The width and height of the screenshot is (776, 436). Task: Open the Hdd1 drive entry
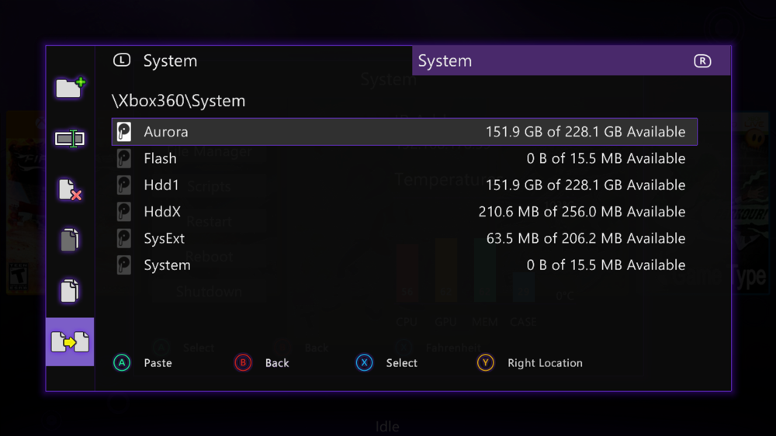(404, 185)
